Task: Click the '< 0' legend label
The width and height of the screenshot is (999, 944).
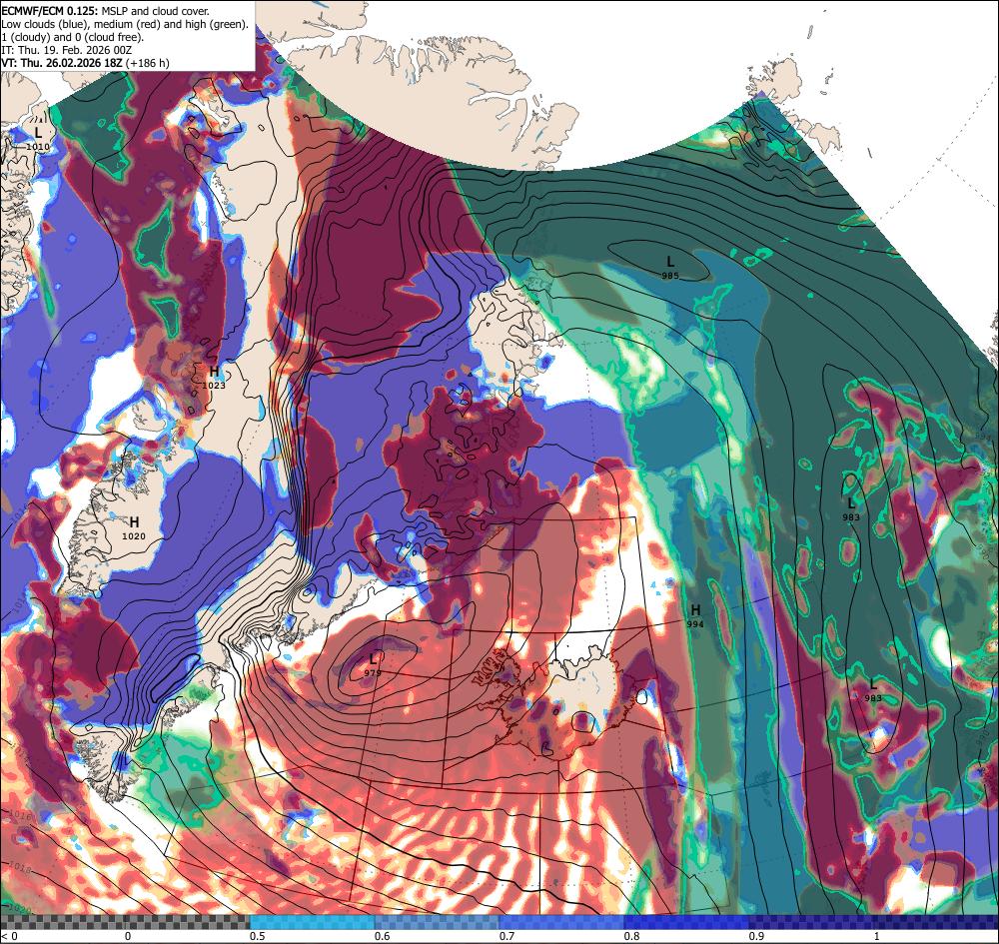Action: (10, 936)
